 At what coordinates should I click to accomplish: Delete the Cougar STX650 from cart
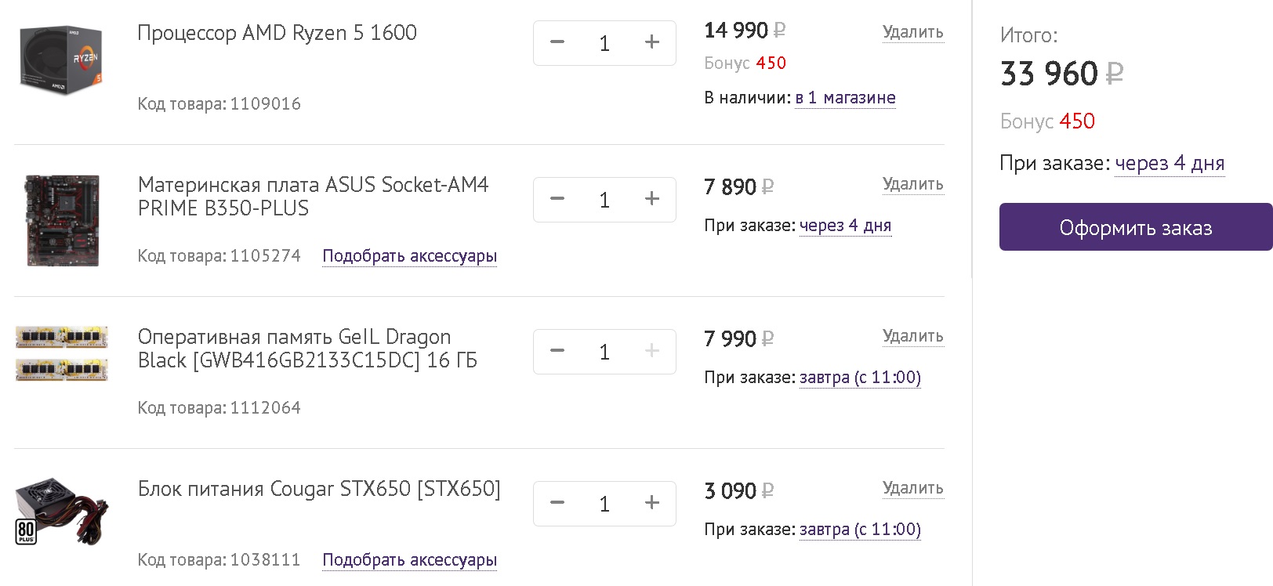click(912, 488)
